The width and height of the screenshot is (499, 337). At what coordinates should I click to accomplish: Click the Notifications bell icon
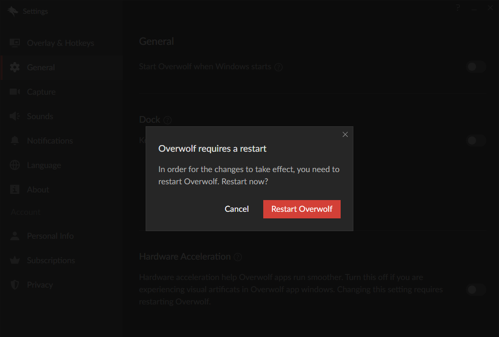(15, 141)
